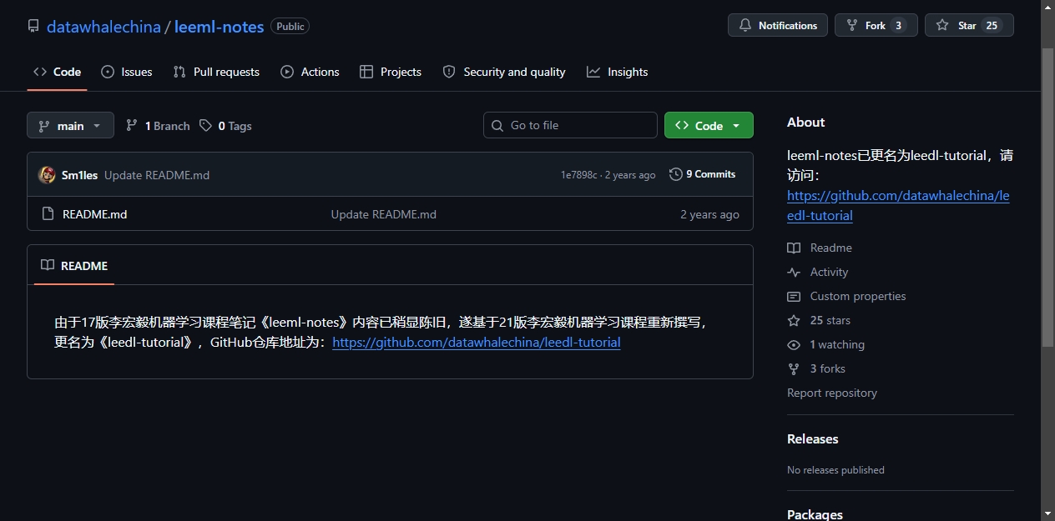
Task: Star the leeml-notes repository
Action: [969, 25]
